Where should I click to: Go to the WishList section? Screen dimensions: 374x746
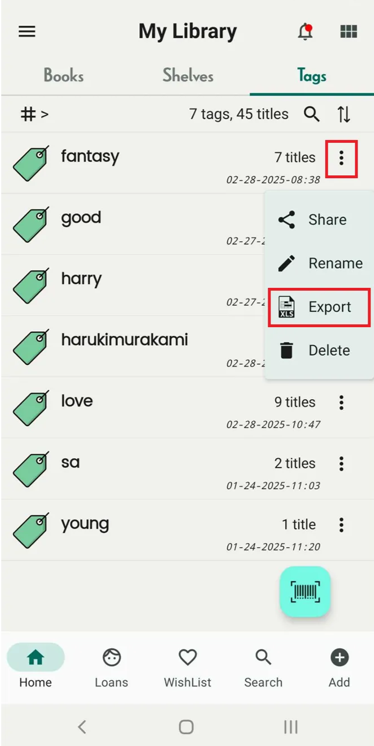tap(188, 668)
